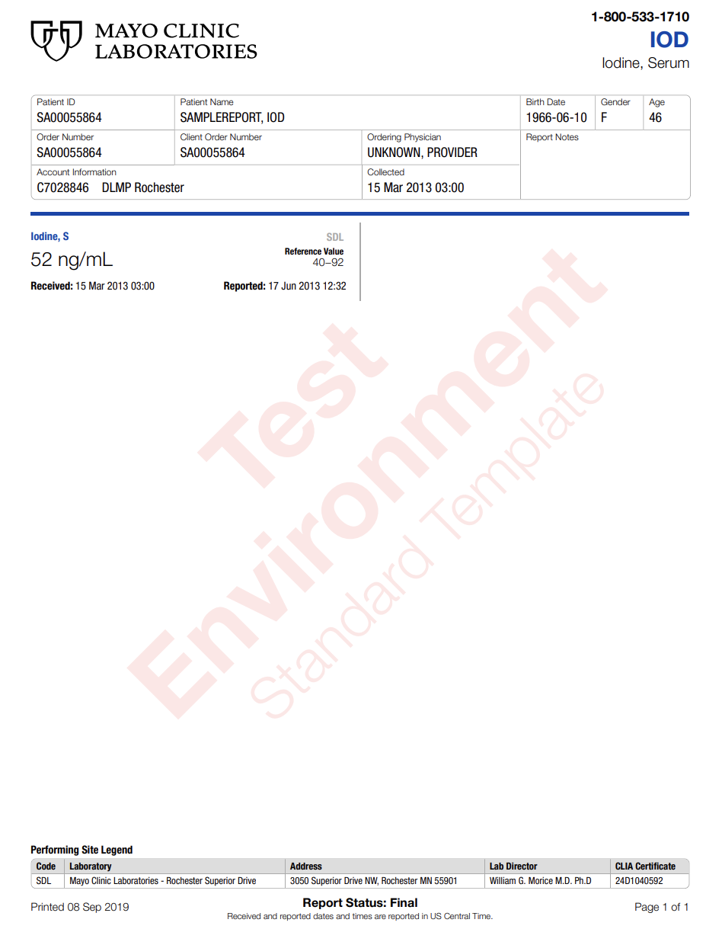722x945 pixels.
Task: Click the 1-800-533-1710 phone number
Action: tap(640, 17)
